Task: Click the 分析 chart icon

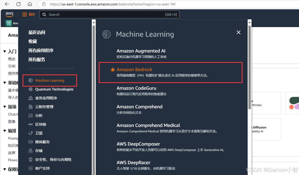Action: tap(31, 116)
